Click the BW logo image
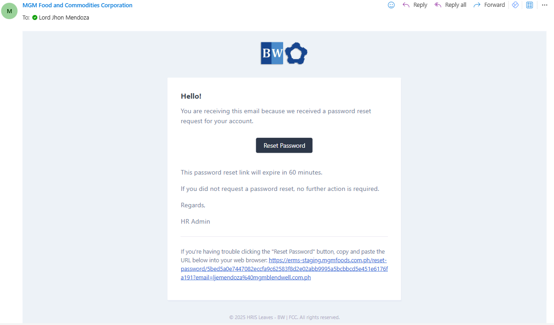Image resolution: width=554 pixels, height=325 pixels. [x=272, y=53]
